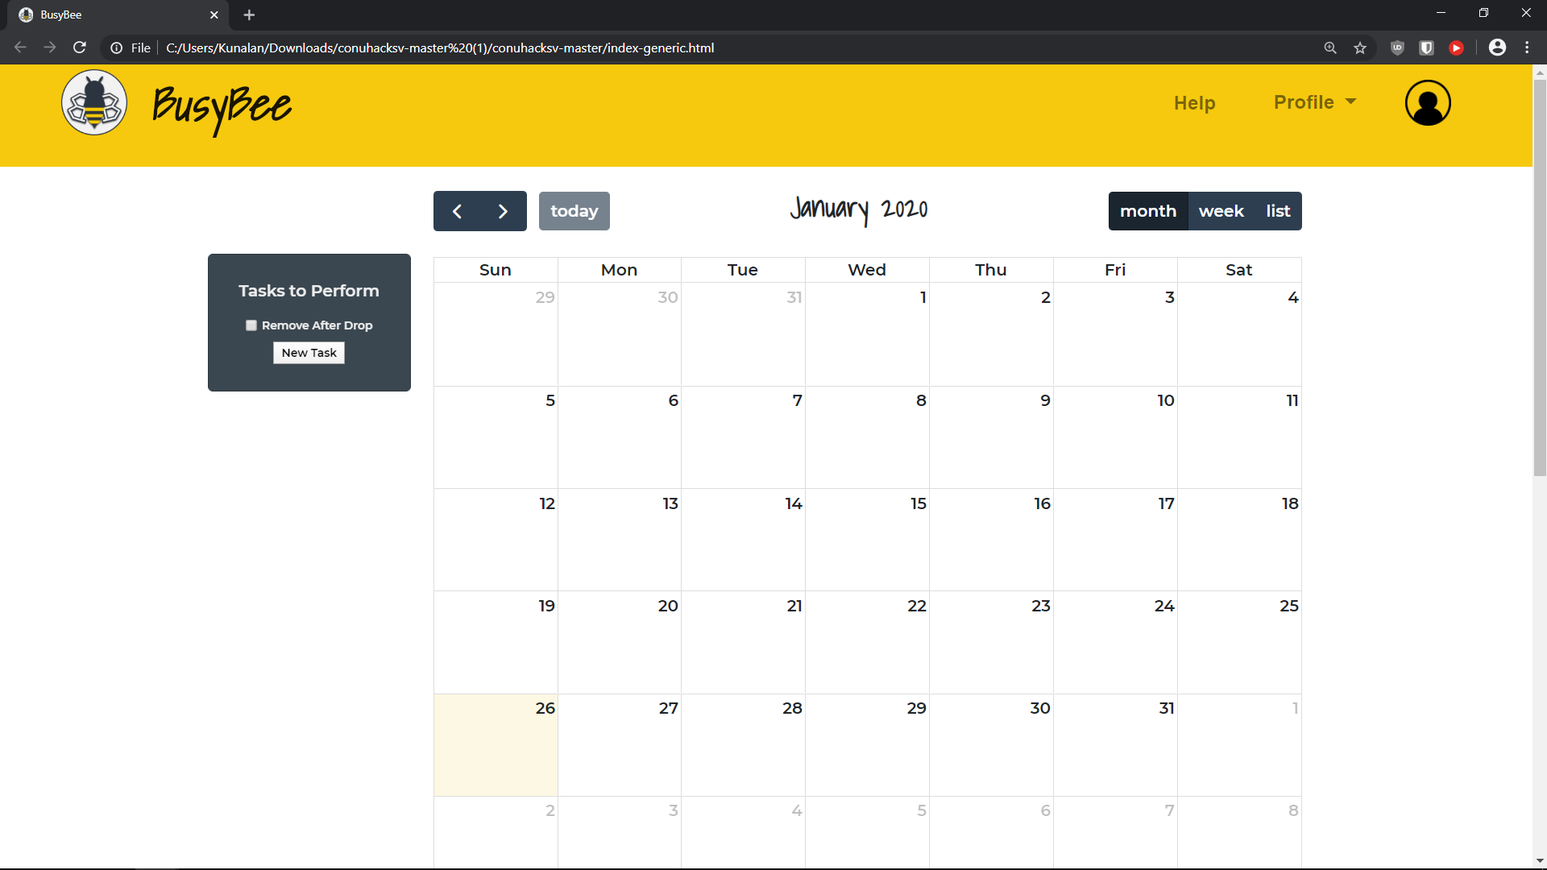Image resolution: width=1547 pixels, height=870 pixels.
Task: Click the browser zoom magnifier icon
Action: tap(1330, 48)
